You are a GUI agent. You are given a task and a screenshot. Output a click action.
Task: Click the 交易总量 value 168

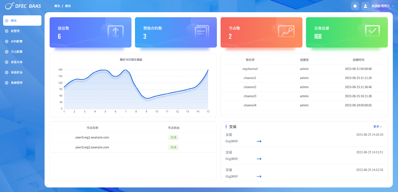point(318,36)
